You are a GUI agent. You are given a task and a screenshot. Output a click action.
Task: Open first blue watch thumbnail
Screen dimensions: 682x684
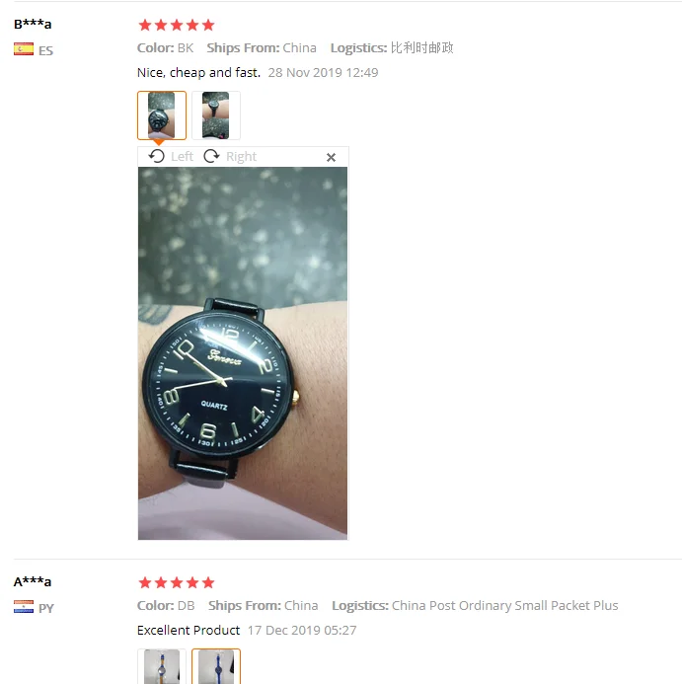[162, 666]
